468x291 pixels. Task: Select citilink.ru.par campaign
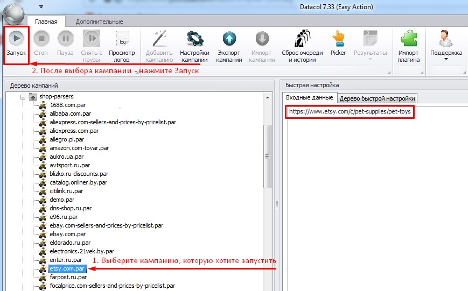click(66, 191)
